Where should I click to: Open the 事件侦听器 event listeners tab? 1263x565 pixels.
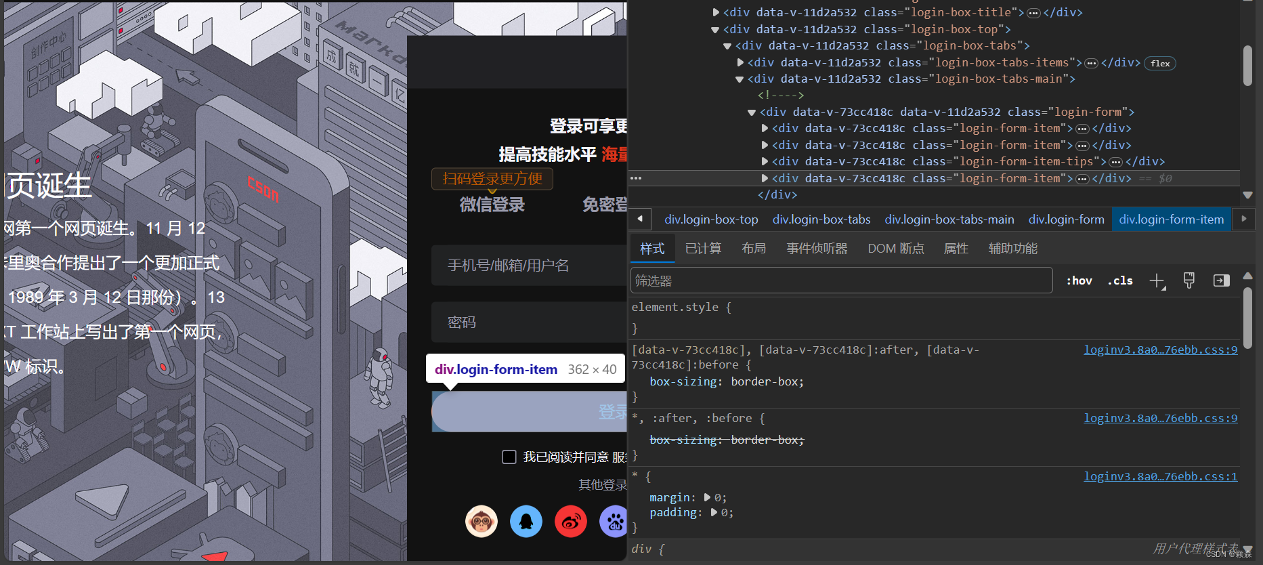tap(817, 249)
